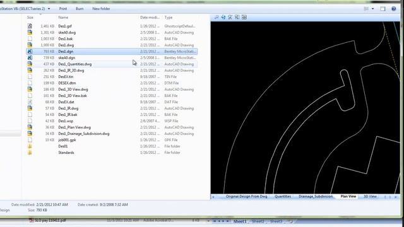Select the file name Des1.gsf

[65, 26]
